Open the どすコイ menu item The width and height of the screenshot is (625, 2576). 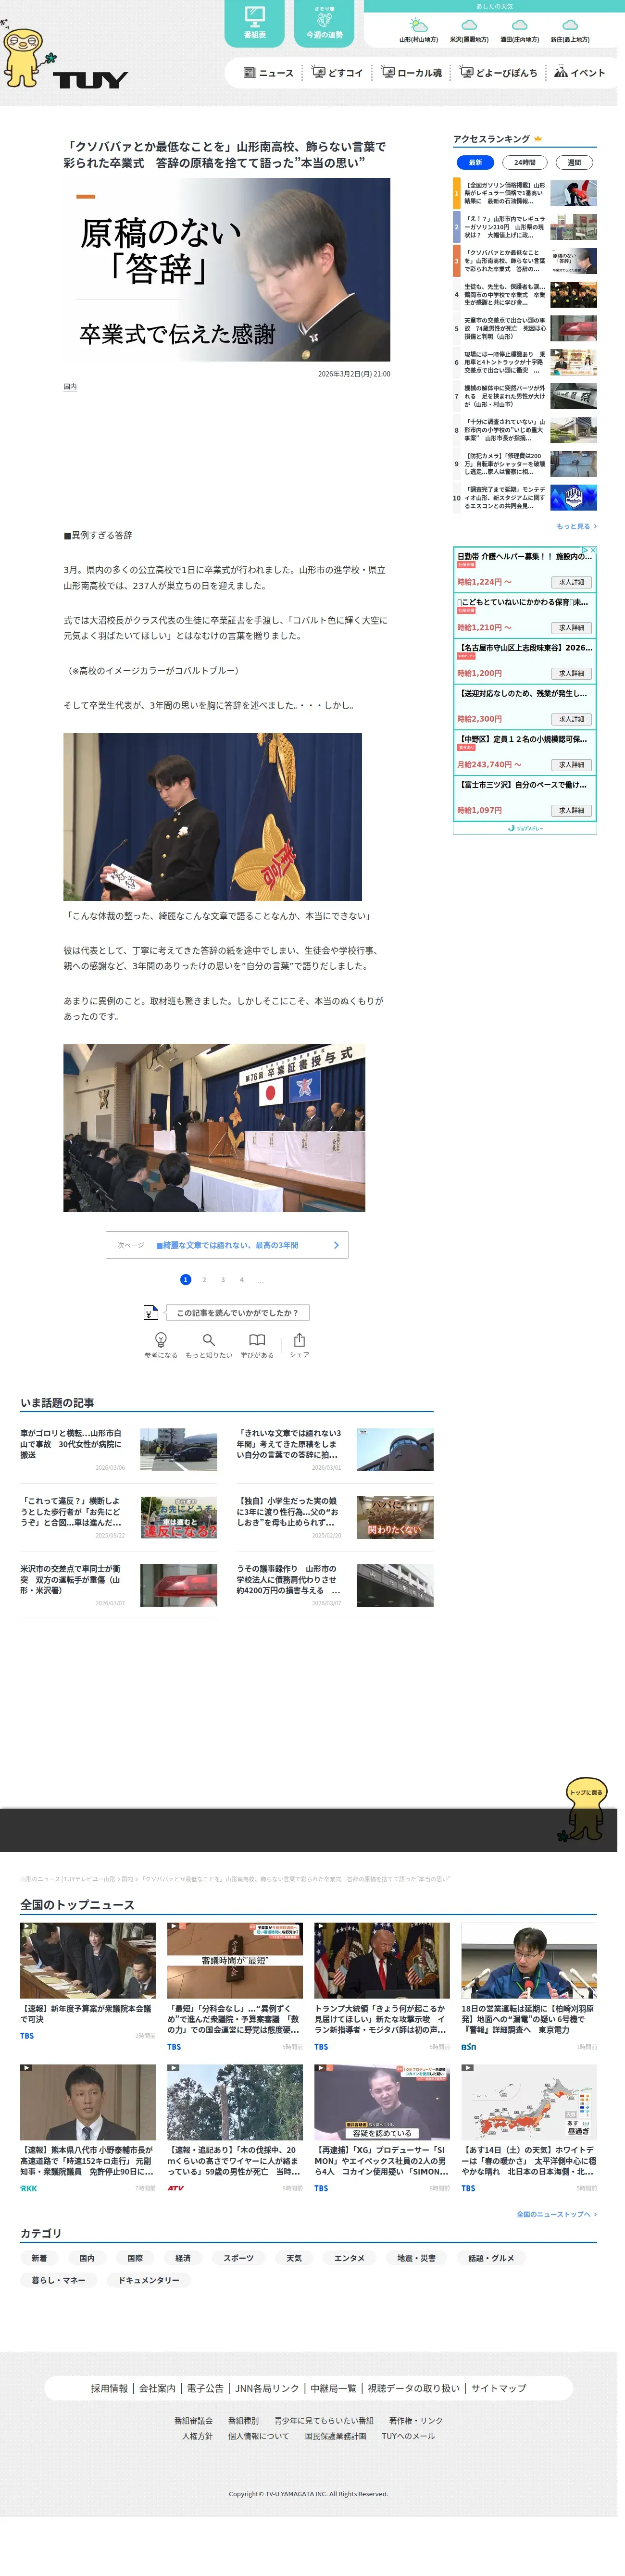point(337,73)
